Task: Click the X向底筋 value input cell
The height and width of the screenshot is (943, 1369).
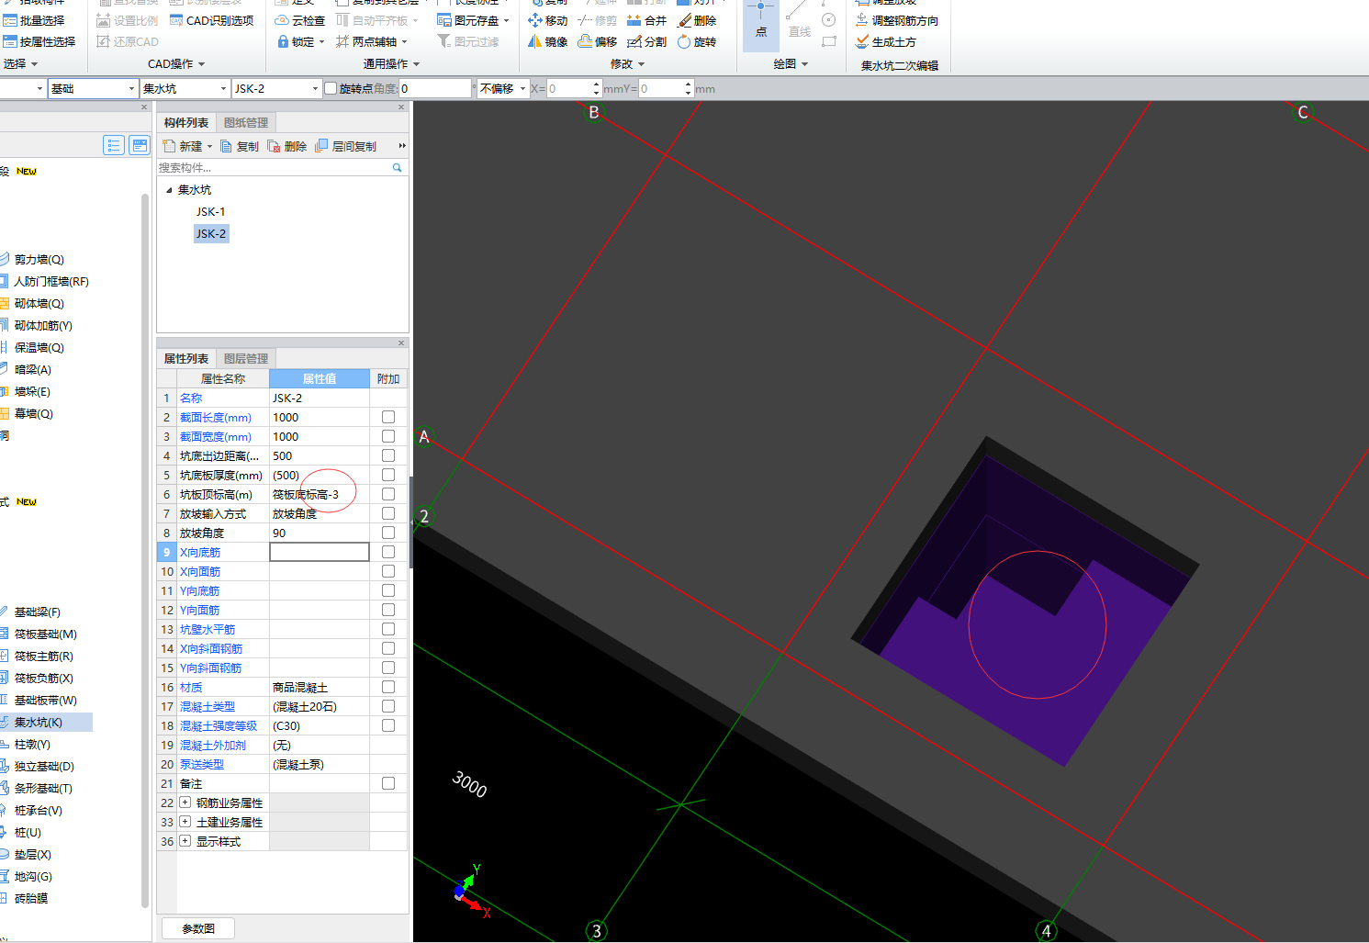Action: click(320, 552)
